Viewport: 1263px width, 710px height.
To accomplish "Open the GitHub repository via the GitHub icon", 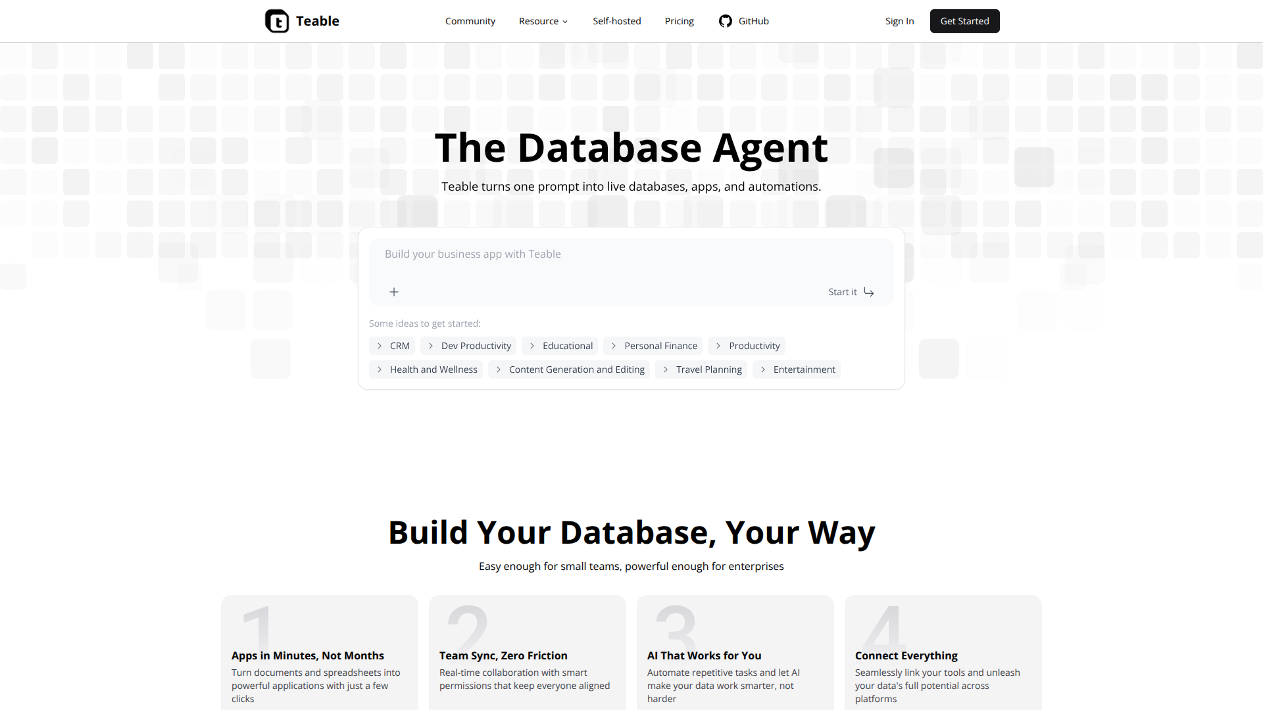I will click(x=725, y=20).
